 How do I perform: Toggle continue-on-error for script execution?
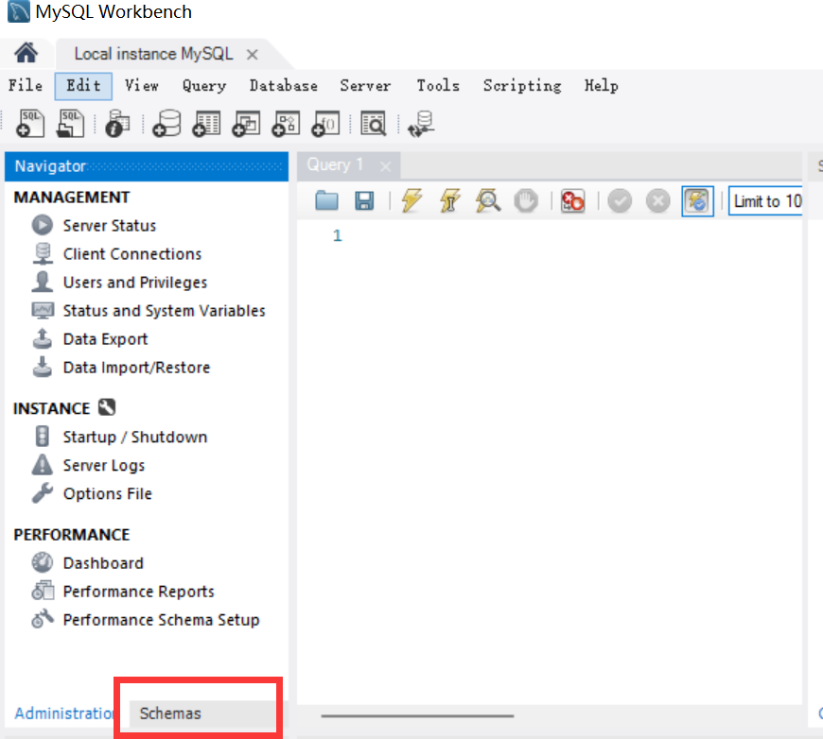pyautogui.click(x=572, y=201)
